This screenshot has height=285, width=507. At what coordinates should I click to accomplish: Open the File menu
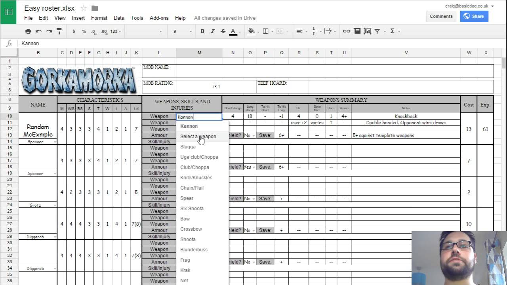[28, 18]
